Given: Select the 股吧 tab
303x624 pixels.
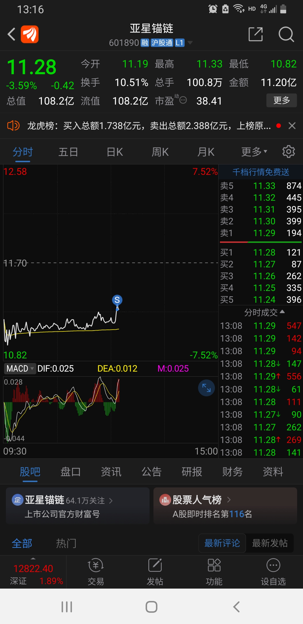Looking at the screenshot, I should click(x=30, y=472).
